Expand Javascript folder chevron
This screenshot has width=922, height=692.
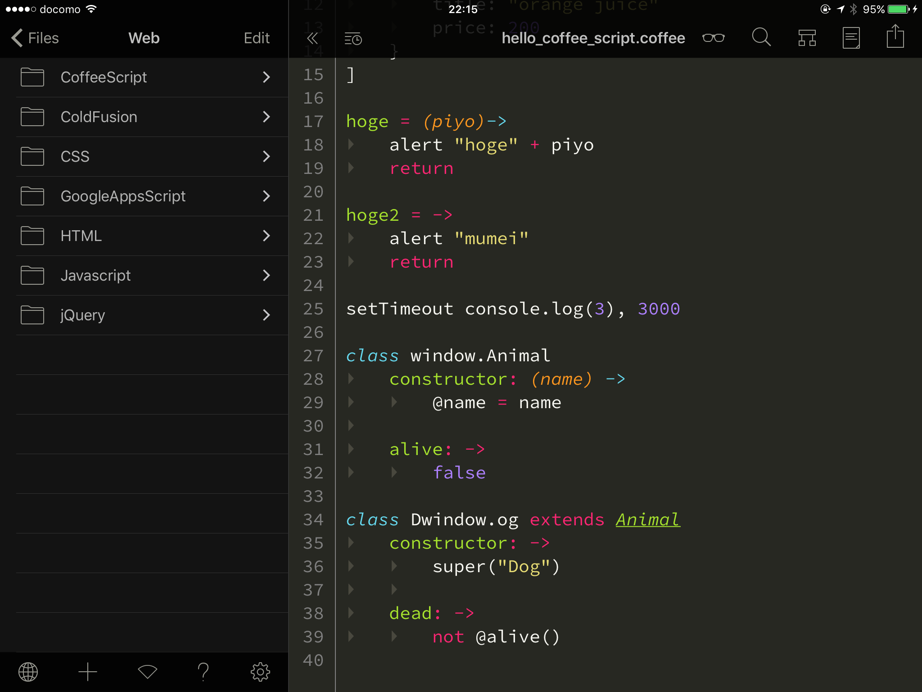[267, 275]
